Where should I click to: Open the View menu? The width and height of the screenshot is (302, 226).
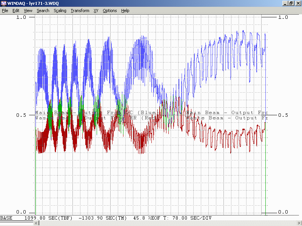coord(28,11)
